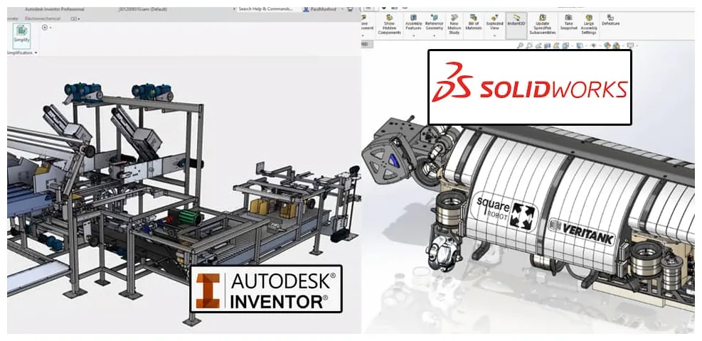This screenshot has height=341, width=702.
Task: Click Update SpeedPak Subassemblies
Action: [543, 26]
